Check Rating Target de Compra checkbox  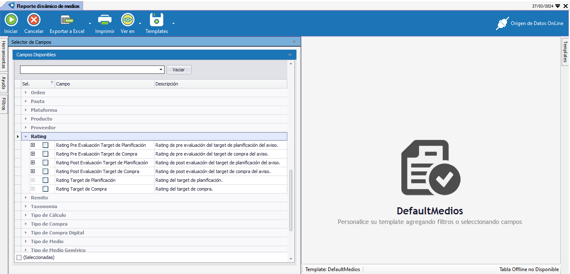46,189
